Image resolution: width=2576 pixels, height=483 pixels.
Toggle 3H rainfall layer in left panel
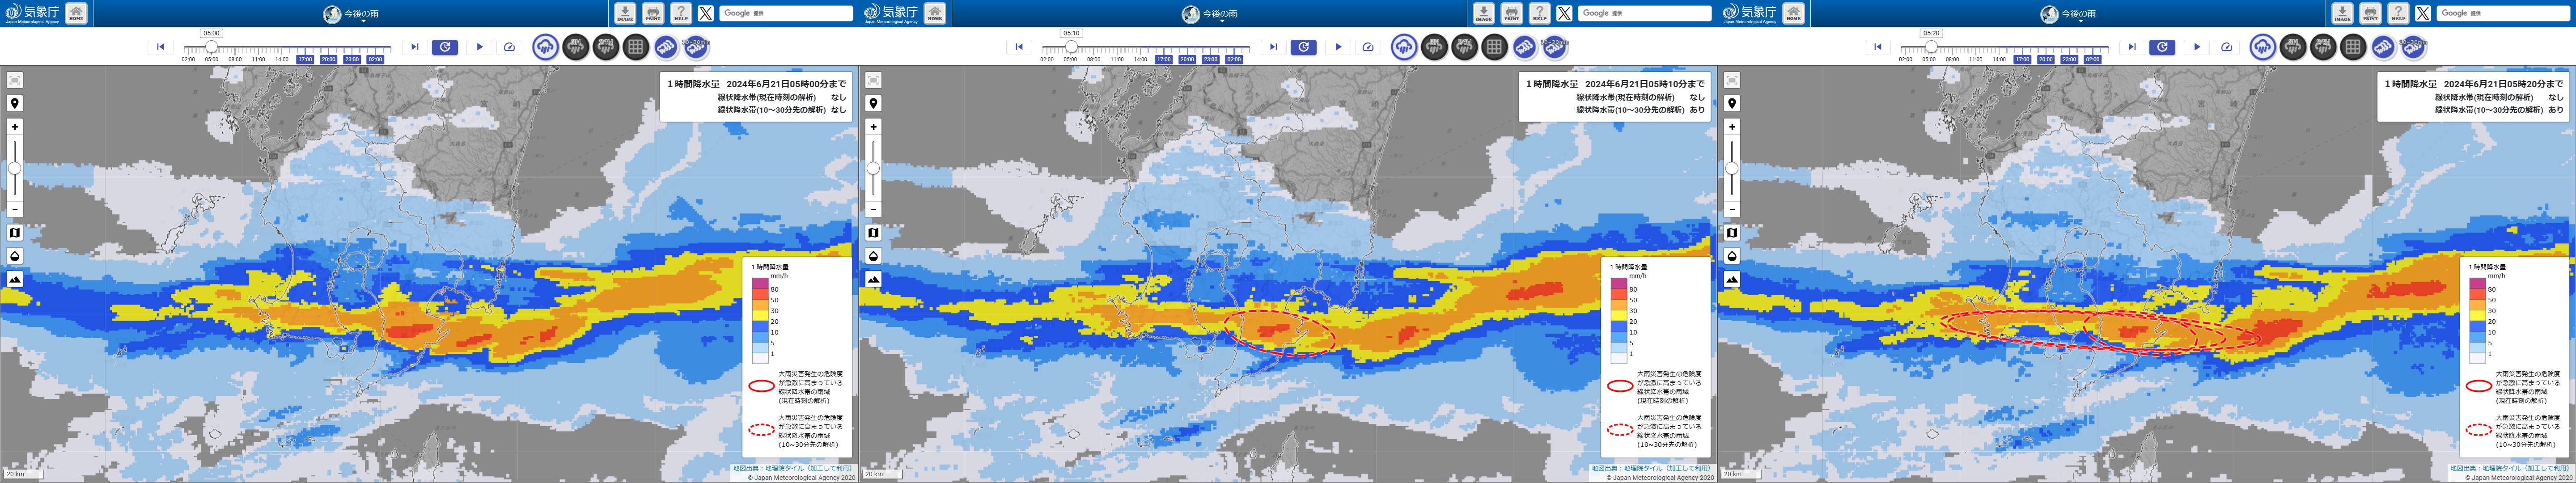576,46
